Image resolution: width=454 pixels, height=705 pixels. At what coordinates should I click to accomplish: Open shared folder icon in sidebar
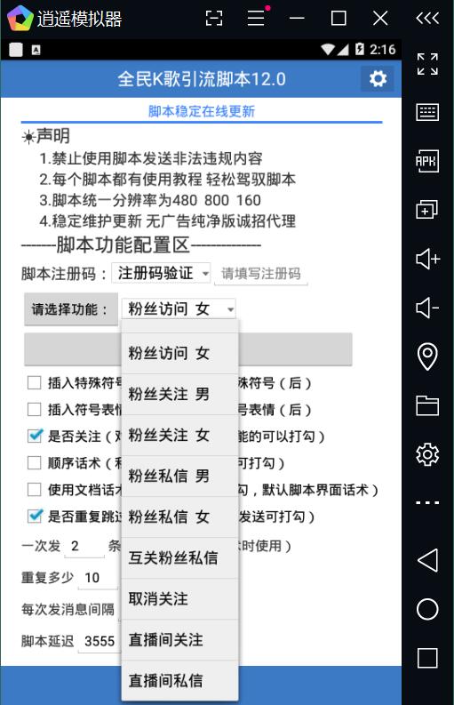coord(427,405)
